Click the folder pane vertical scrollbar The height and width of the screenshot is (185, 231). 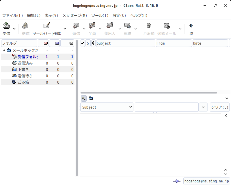coord(77,108)
